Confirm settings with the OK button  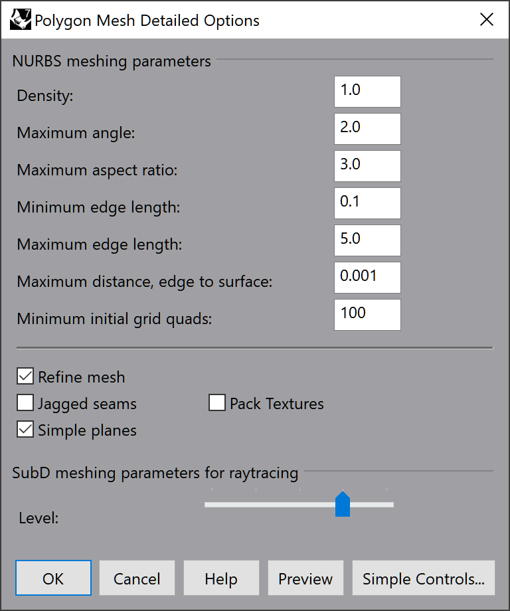click(53, 578)
